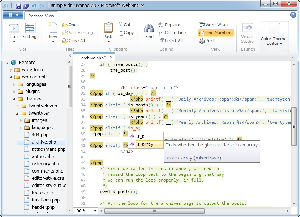Image resolution: width=300 pixels, height=217 pixels.
Task: Open functions.php in file tree
Action: pyautogui.click(x=46, y=200)
